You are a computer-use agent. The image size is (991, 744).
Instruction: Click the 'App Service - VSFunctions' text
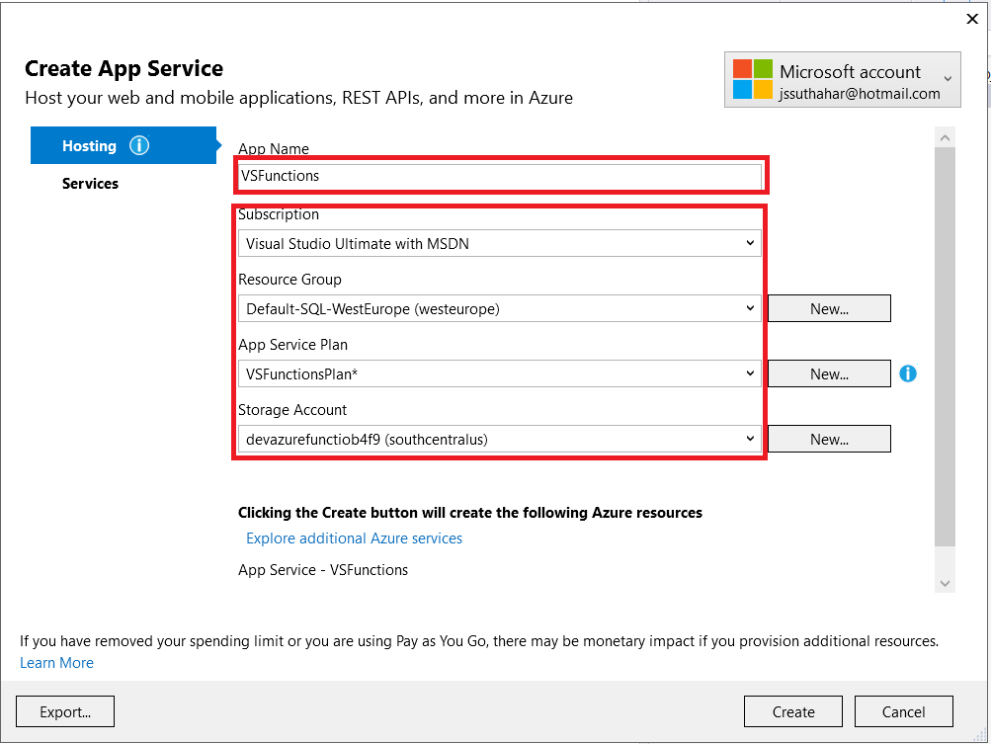[323, 569]
